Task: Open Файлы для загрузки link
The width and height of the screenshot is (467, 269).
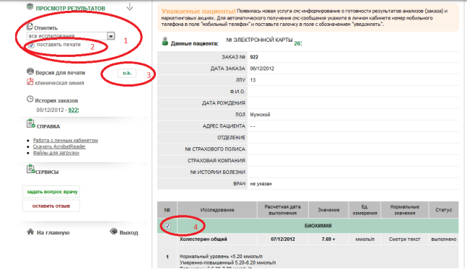Action: click(x=56, y=153)
